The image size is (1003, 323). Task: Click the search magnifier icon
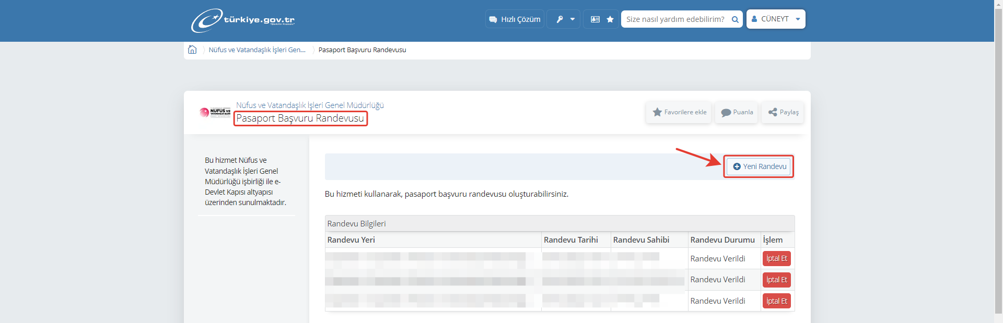click(735, 19)
